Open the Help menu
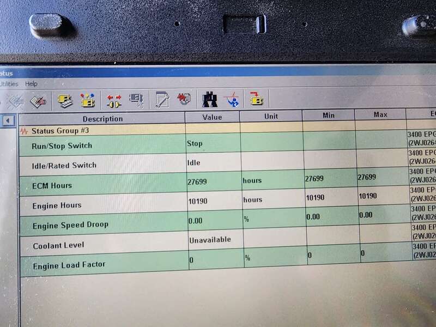This screenshot has height=327, width=436. [31, 84]
